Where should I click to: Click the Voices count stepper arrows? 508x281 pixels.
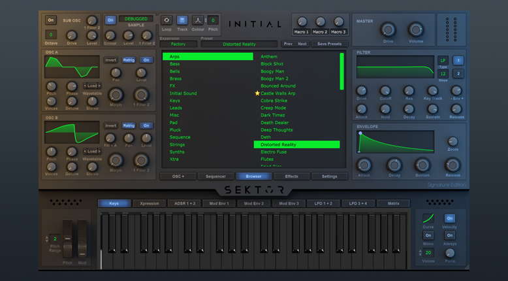[421, 252]
